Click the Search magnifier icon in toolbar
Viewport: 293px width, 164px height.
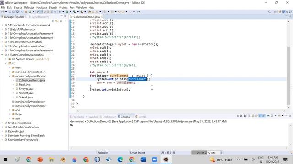[269, 12]
